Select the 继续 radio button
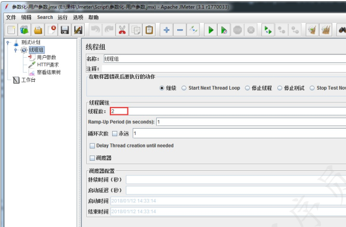Screen dimensions: 346x227 [162, 88]
